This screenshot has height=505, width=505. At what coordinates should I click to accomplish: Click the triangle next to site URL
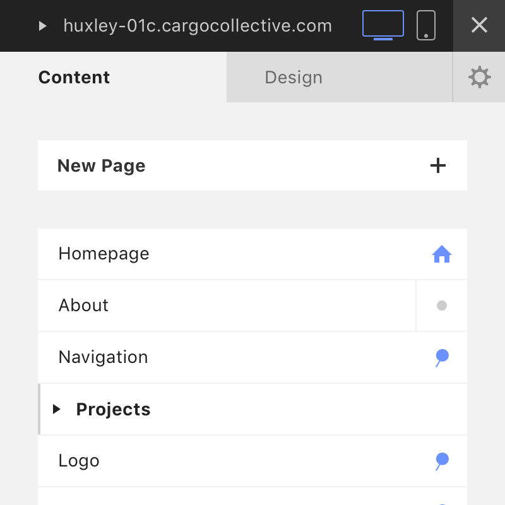coord(43,26)
